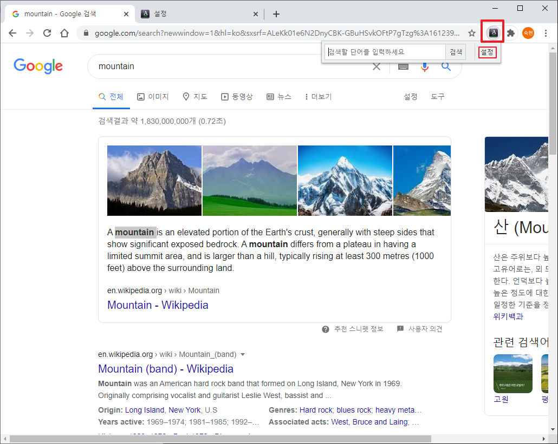The image size is (558, 444).
Task: Clear the Google search box with X
Action: tap(376, 67)
